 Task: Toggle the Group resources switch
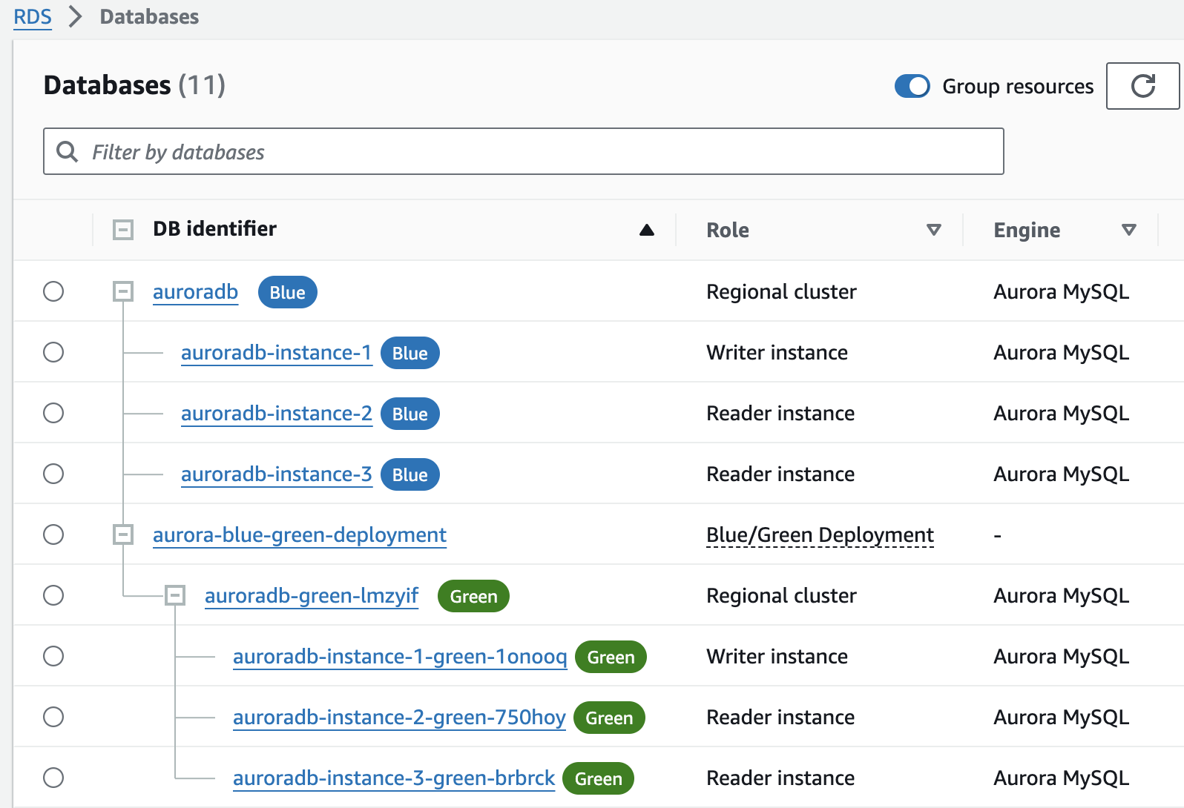(912, 86)
